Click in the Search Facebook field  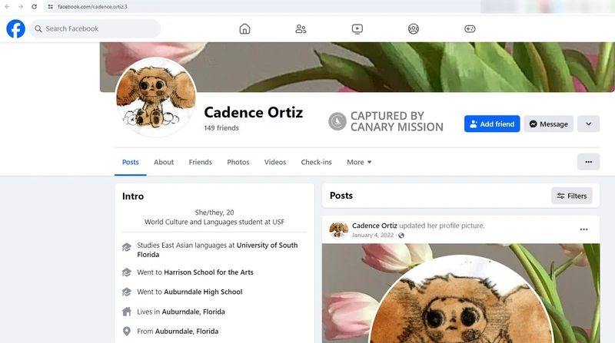click(95, 29)
